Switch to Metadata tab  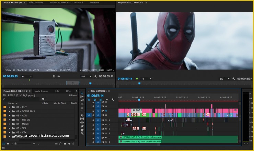94,2
